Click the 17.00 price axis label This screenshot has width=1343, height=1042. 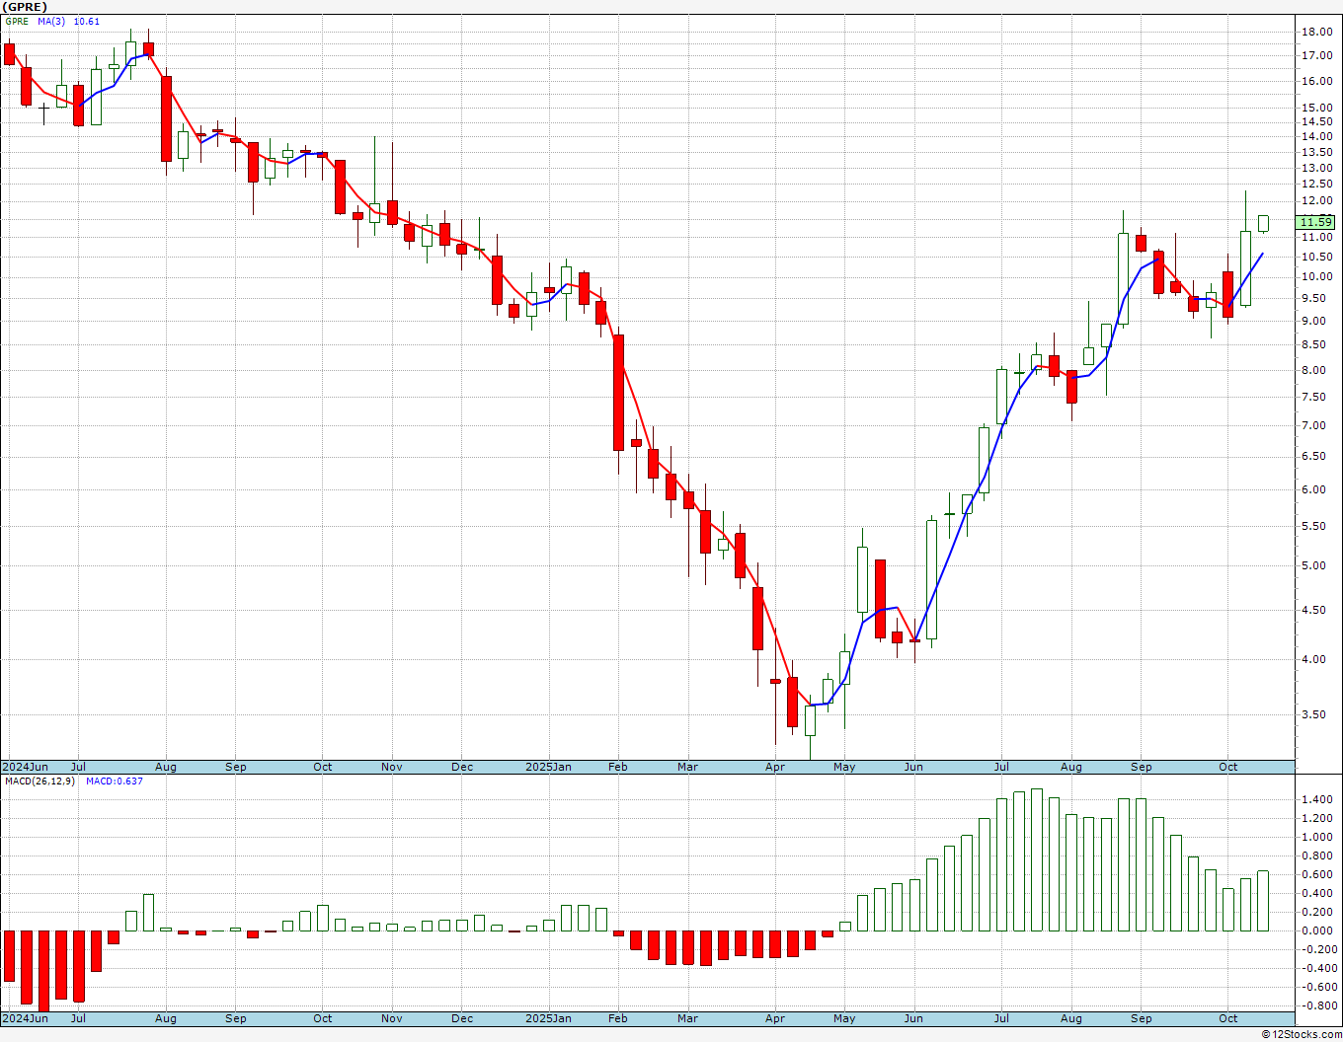point(1317,55)
